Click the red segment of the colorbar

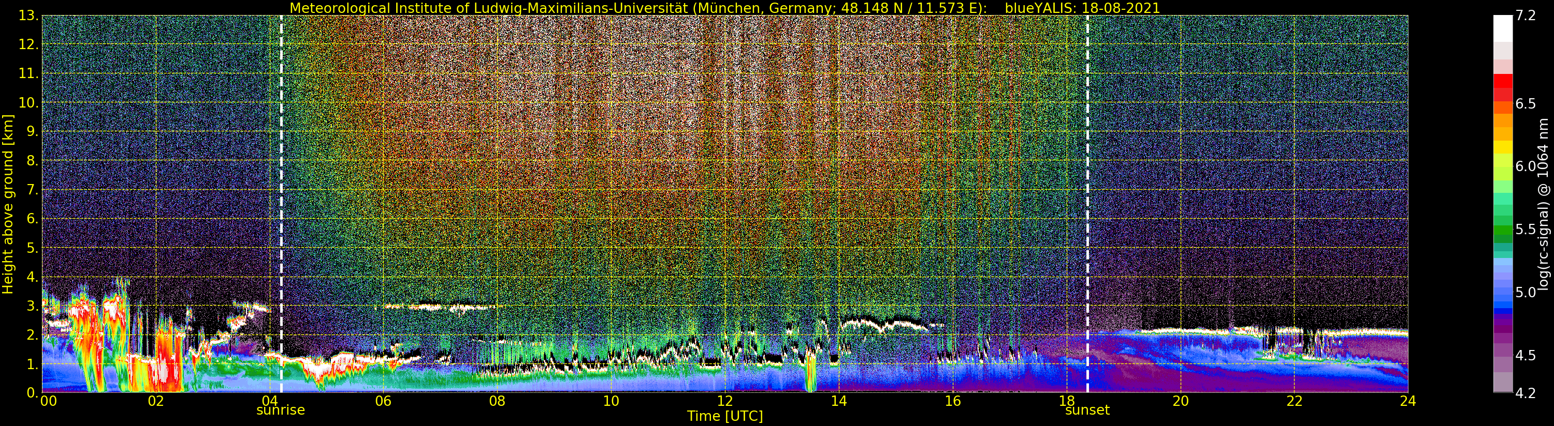1503,81
